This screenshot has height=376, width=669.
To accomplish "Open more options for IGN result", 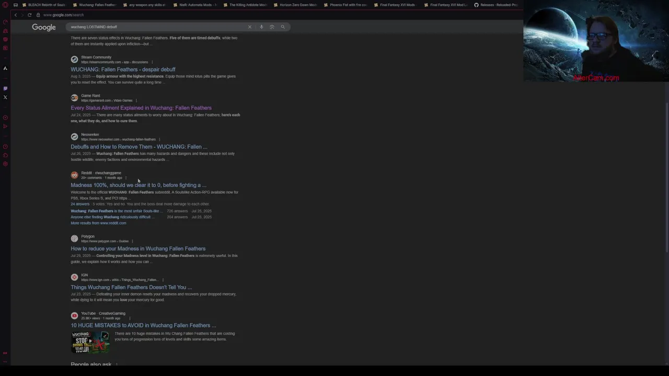I will coord(163,280).
